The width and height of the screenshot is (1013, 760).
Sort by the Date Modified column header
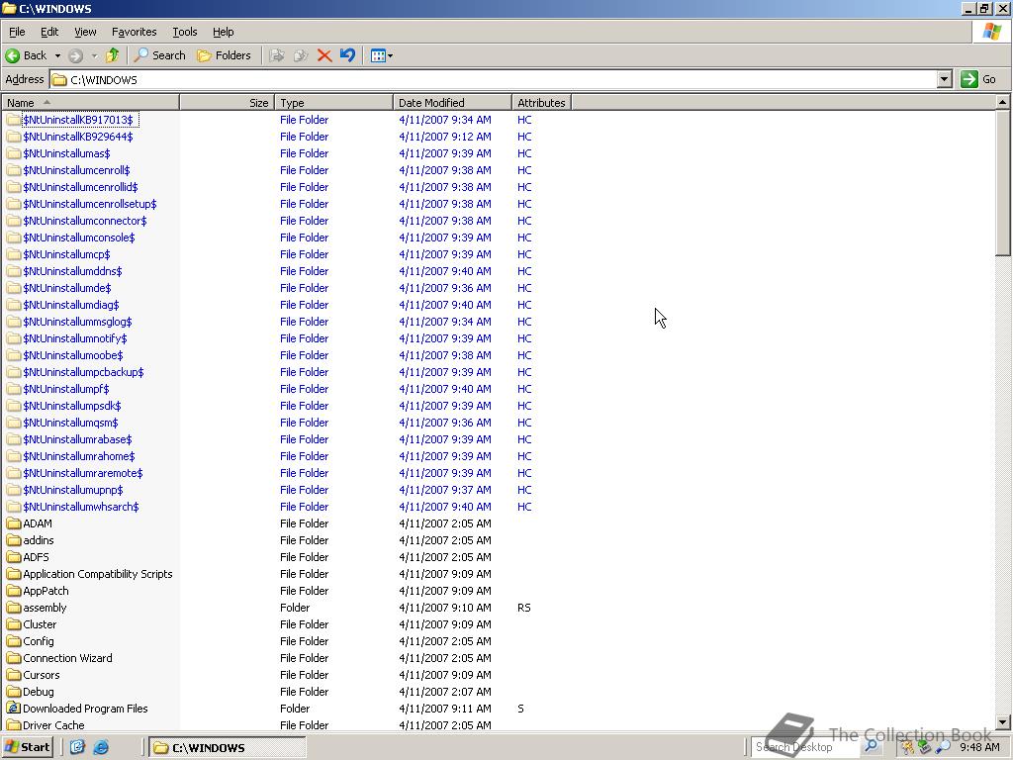point(452,103)
